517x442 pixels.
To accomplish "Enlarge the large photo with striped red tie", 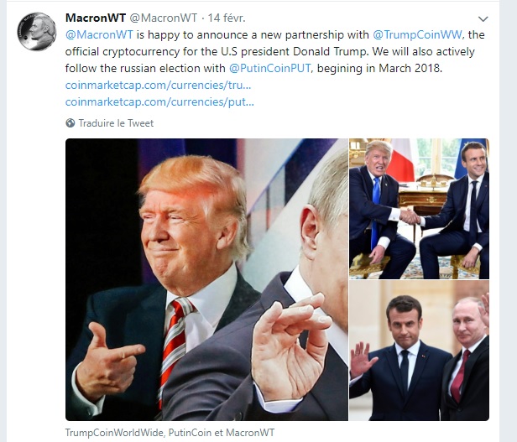I will point(206,279).
